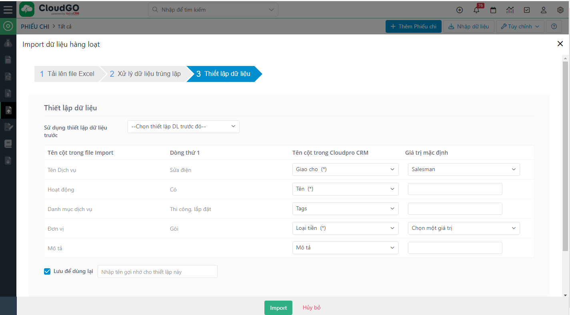Image resolution: width=570 pixels, height=315 pixels.
Task: Open the reports chart icon
Action: coord(510,10)
